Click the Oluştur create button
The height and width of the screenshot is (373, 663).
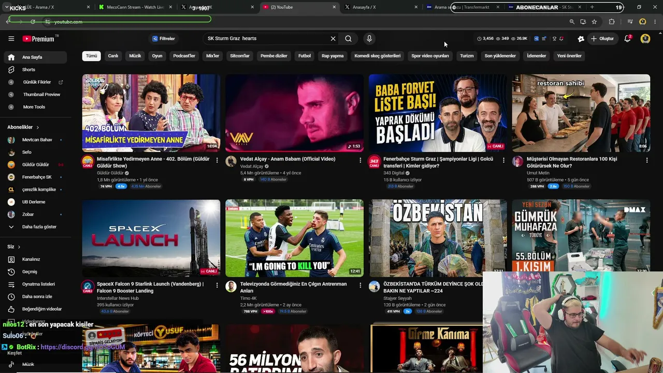602,38
